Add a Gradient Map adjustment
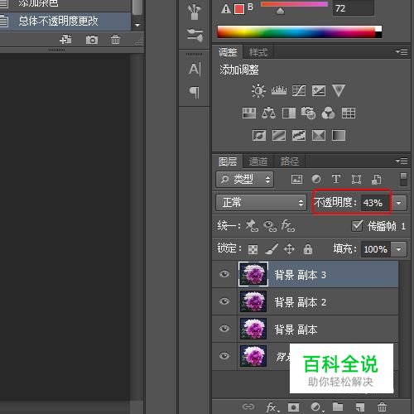Image resolution: width=414 pixels, height=414 pixels. 339,136
